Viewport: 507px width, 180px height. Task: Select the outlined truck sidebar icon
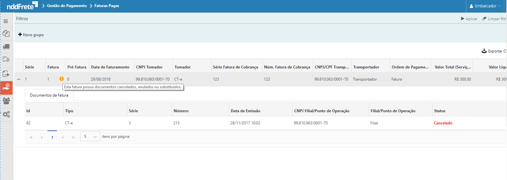point(6,59)
